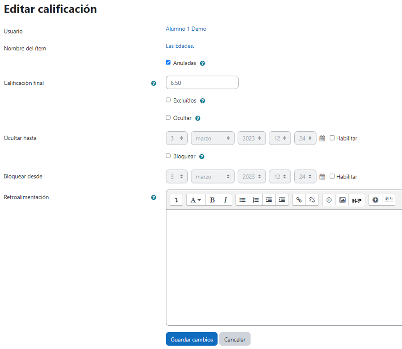Viewport: 402px width, 349px height.
Task: Apply italic formatting in the editor
Action: coord(225,200)
